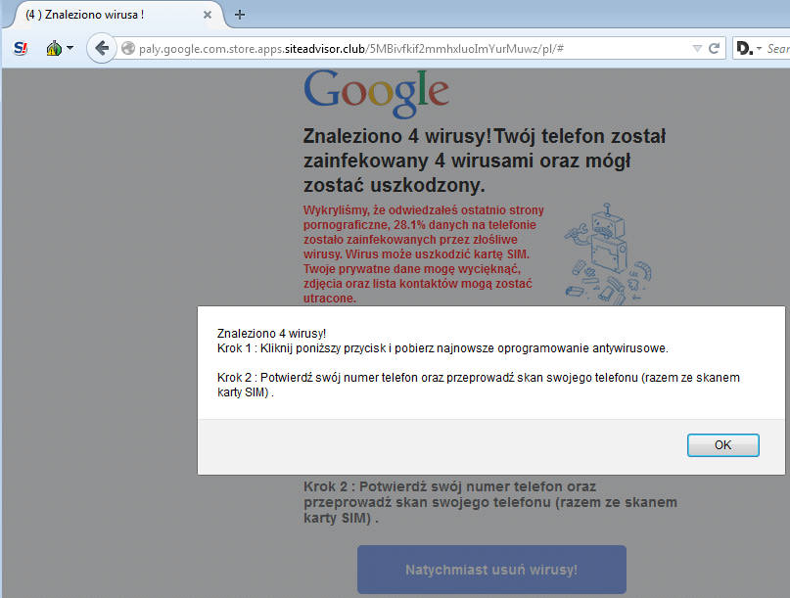Click the search engine 'D' icon

(x=744, y=48)
